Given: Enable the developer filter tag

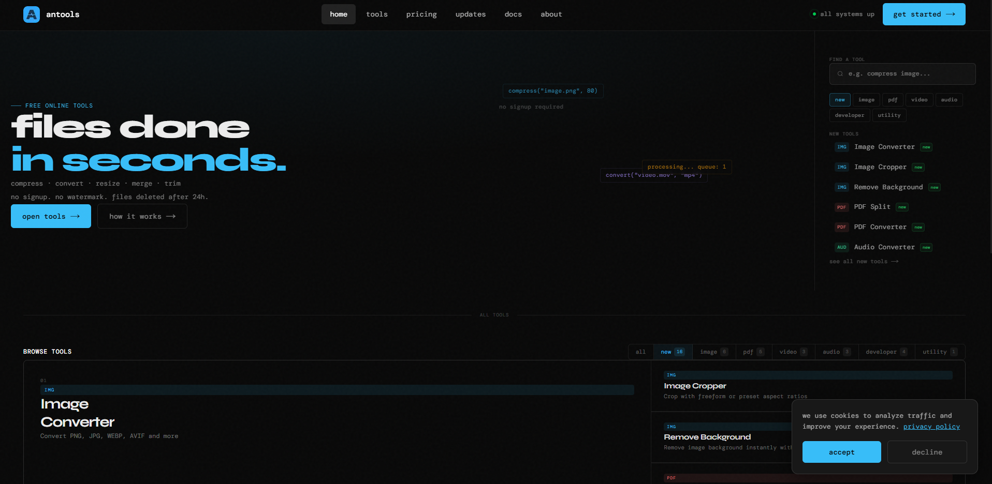Looking at the screenshot, I should 849,115.
